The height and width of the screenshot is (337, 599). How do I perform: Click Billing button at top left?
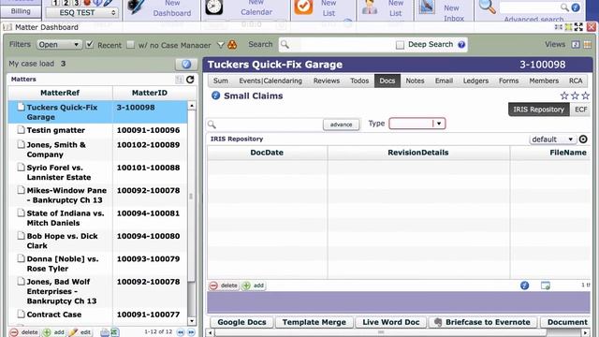[x=21, y=11]
